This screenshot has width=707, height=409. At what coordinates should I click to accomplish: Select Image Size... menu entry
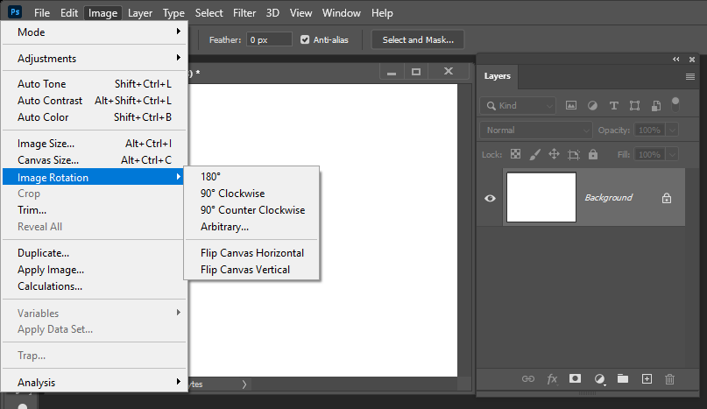coord(95,143)
